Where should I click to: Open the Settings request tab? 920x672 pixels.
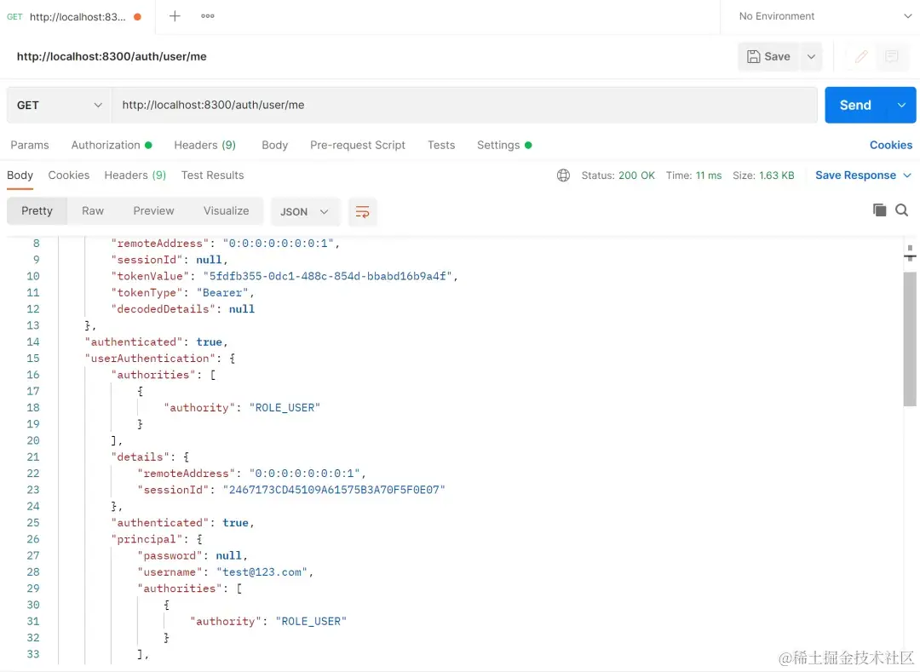tap(504, 145)
